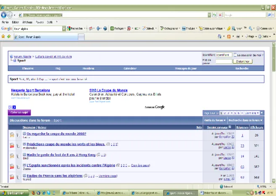This screenshot has width=276, height=196.
Task: Click the Windows démarrer Start button
Action: pos(14,193)
